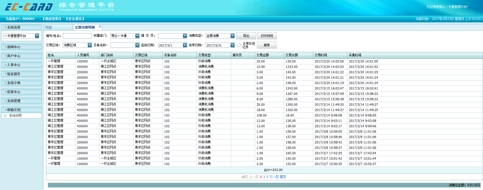The width and height of the screenshot is (483, 190).
Task: Click transaction time 2017/3/14 9:08:08
Action: click(x=328, y=115)
